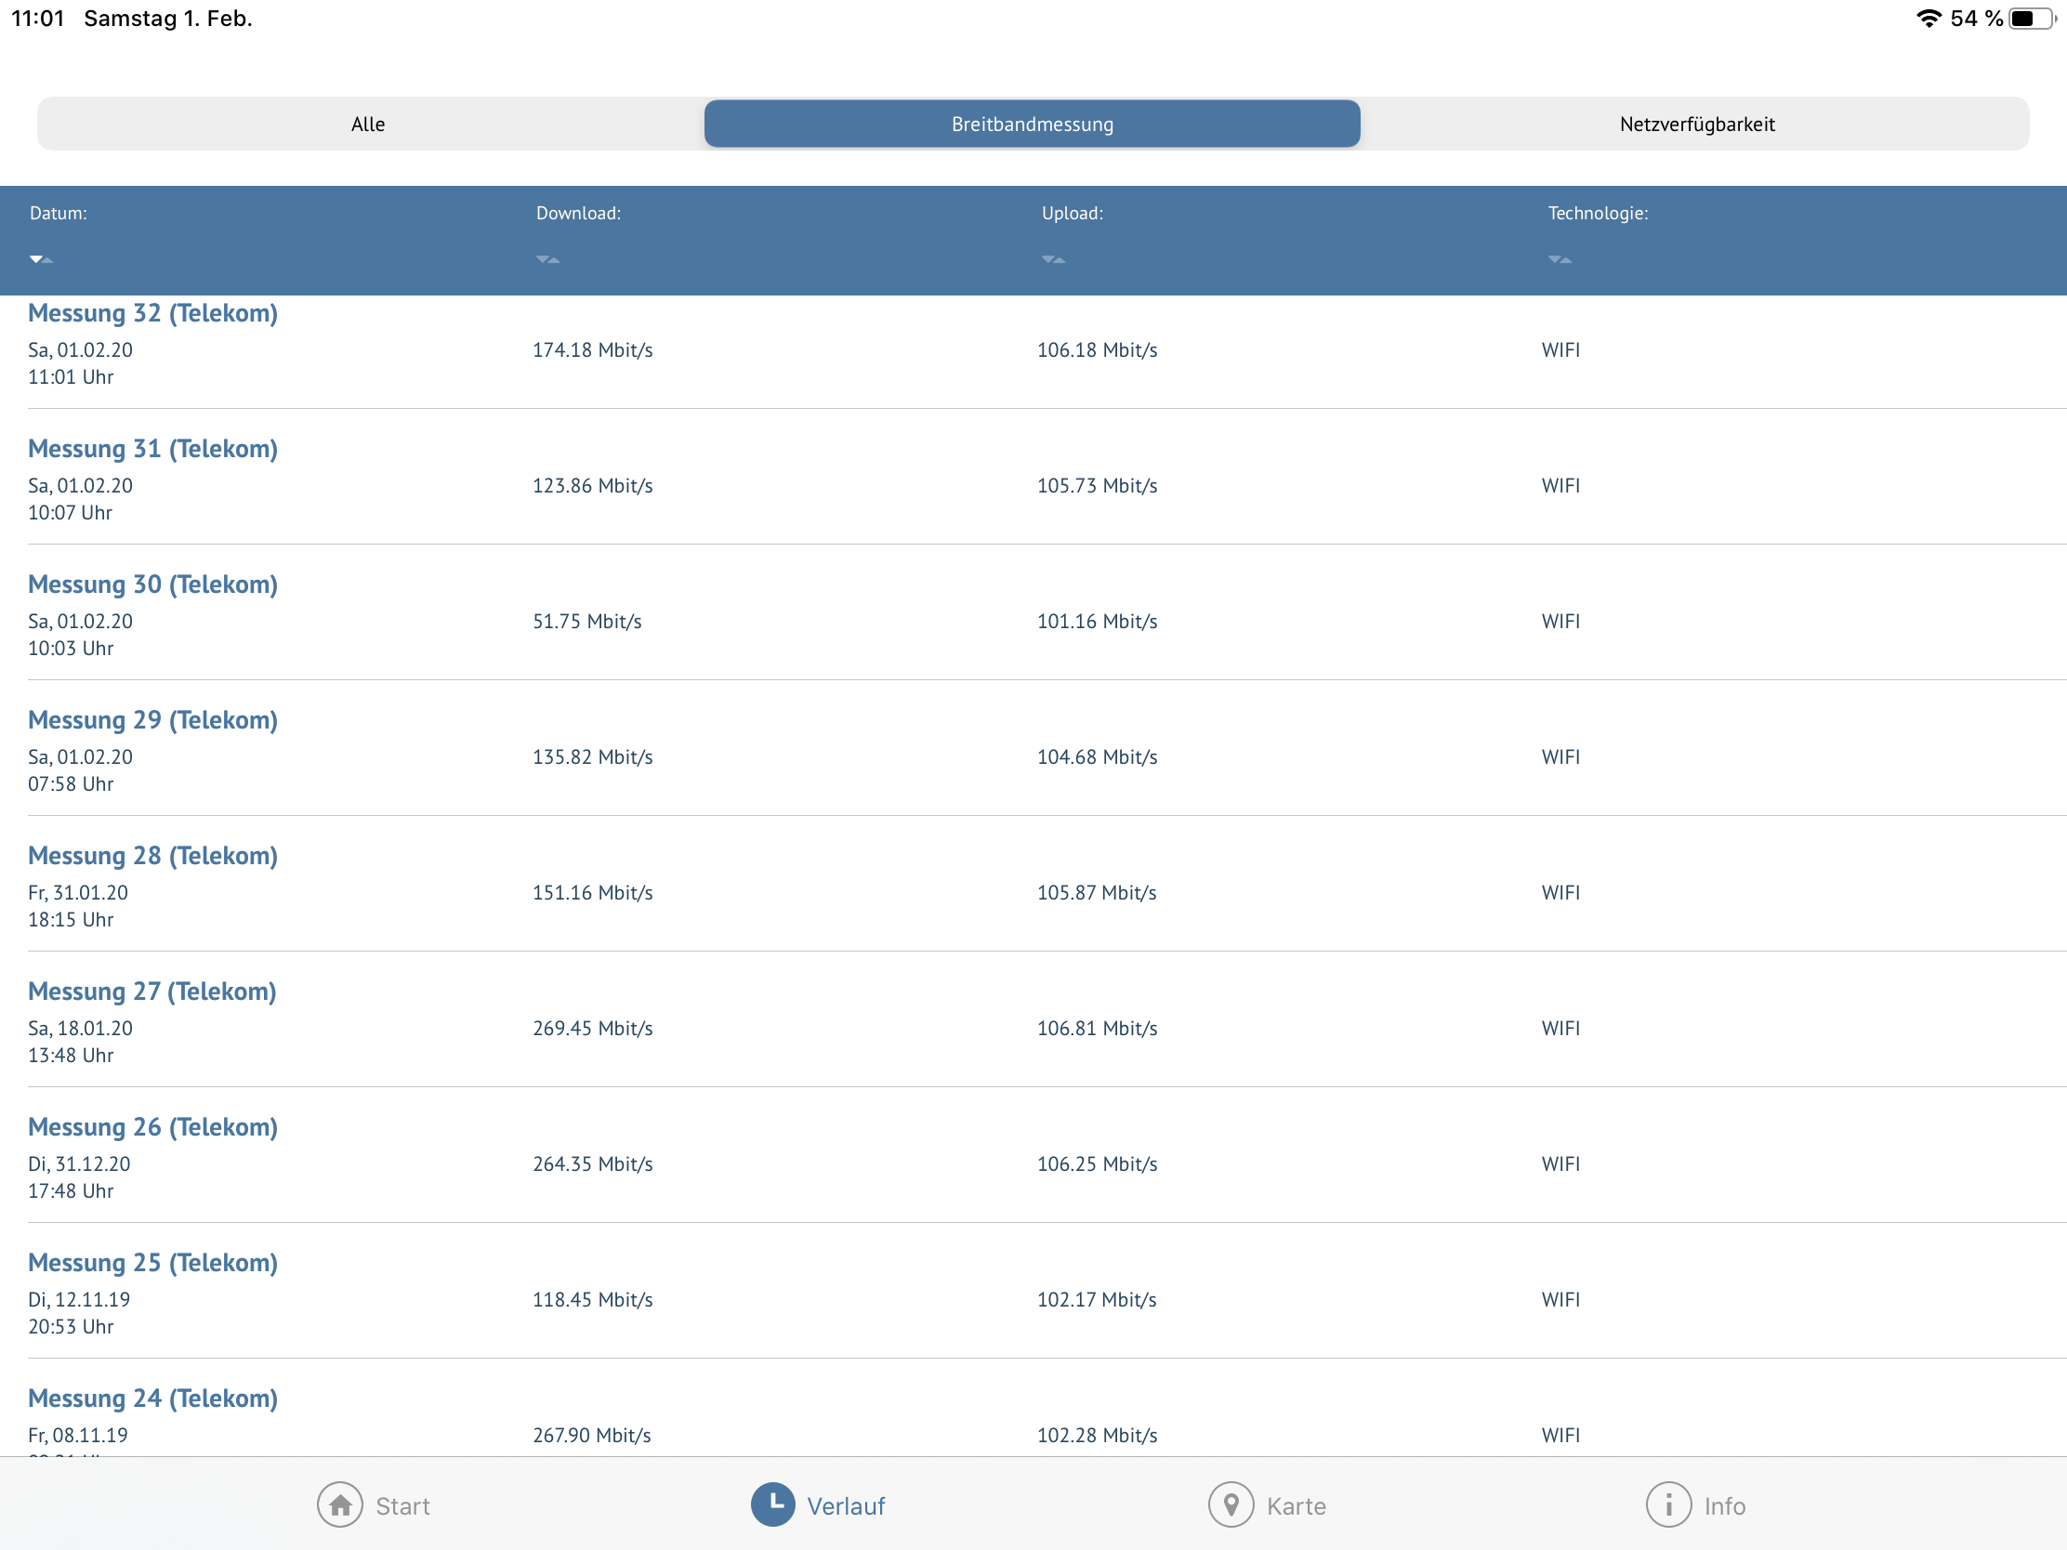Click the battery status icon
The height and width of the screenshot is (1550, 2067).
(2032, 19)
